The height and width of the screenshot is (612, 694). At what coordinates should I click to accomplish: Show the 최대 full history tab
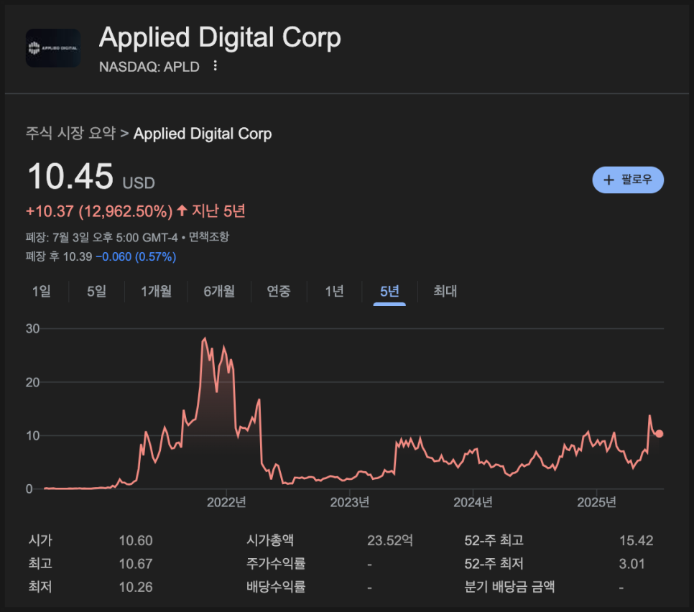tap(445, 291)
